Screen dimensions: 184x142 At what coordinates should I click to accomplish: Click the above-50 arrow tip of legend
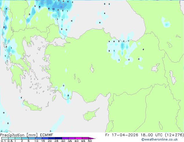click(92, 138)
